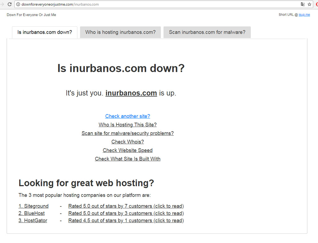
Task: Switch to 'Who is hosting inurbanos.com?' tab
Action: [120, 32]
